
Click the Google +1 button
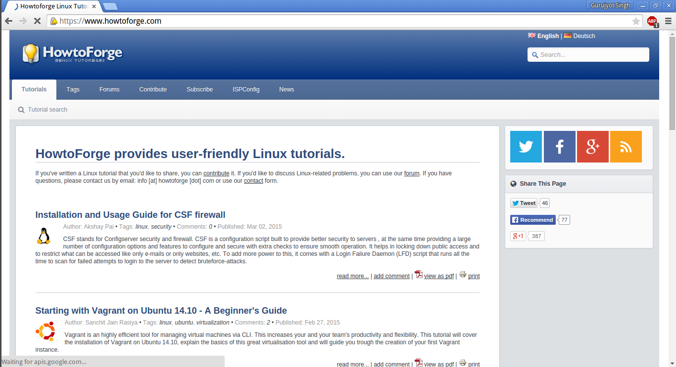(x=518, y=236)
